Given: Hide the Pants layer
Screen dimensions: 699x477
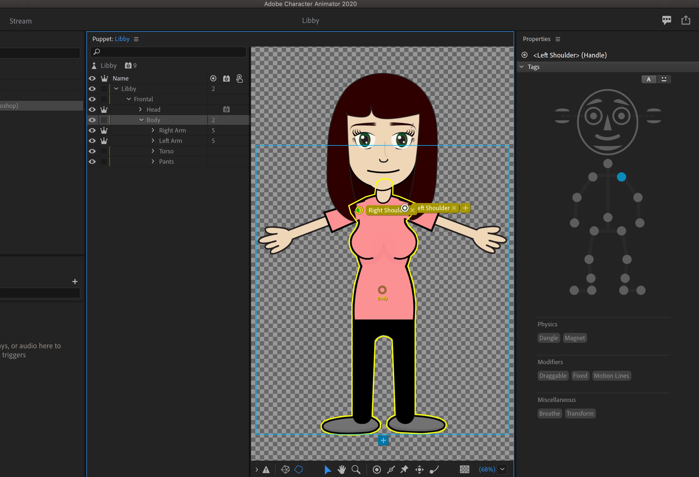Looking at the screenshot, I should coord(92,162).
